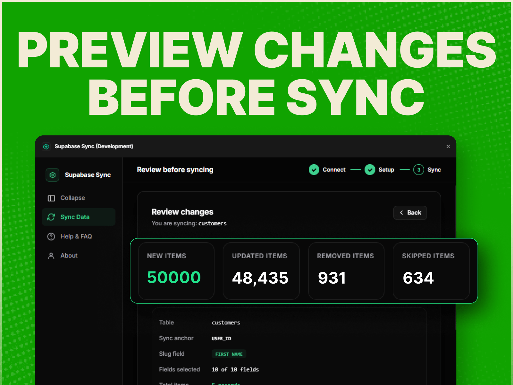Click the About person icon
513x385 pixels.
coord(51,256)
